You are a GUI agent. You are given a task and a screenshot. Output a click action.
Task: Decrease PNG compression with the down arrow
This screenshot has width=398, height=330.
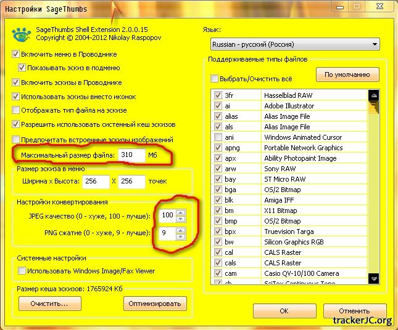point(180,237)
